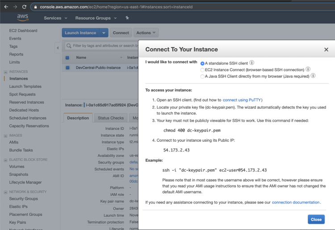The width and height of the screenshot is (335, 230).
Task: Open Security Groups in sidebar
Action: click(x=23, y=199)
